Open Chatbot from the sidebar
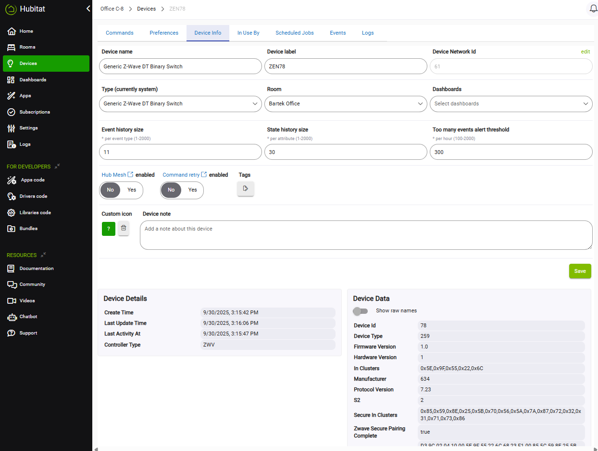The height and width of the screenshot is (451, 598). (x=28, y=317)
